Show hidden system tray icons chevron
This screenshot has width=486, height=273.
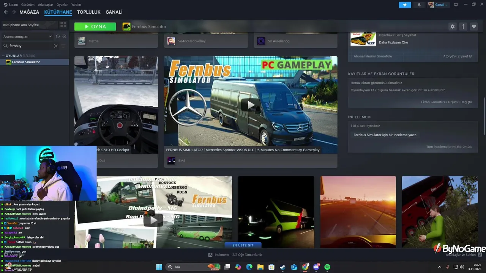(x=440, y=267)
